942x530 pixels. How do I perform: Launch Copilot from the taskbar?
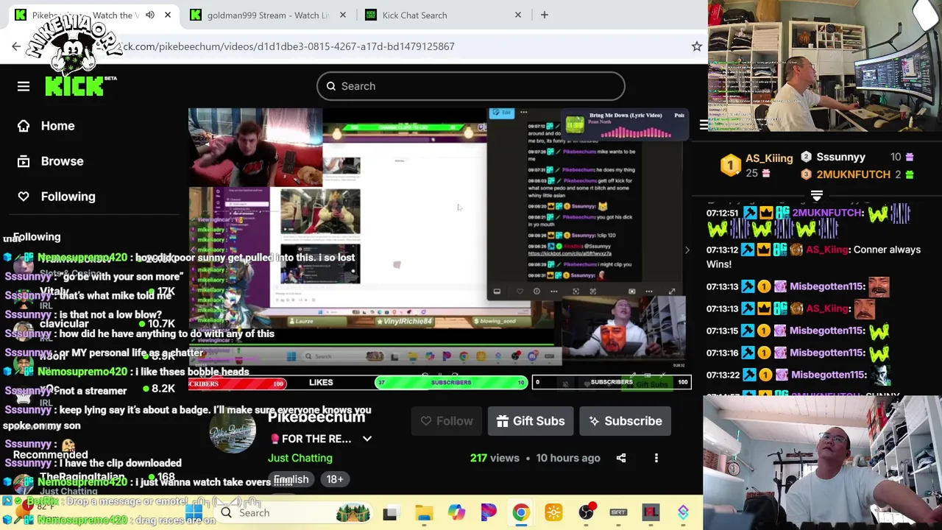click(456, 512)
